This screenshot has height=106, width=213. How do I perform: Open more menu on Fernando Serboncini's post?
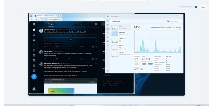pos(96,63)
